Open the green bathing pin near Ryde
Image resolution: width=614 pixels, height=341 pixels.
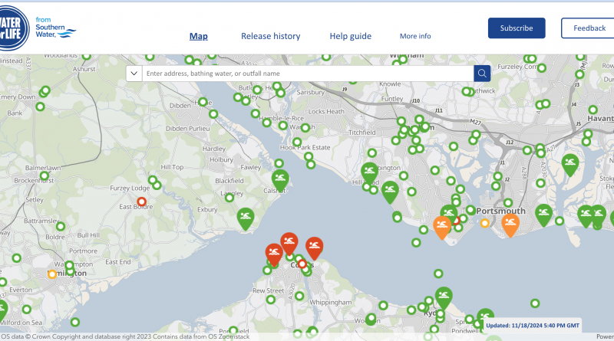[444, 297]
